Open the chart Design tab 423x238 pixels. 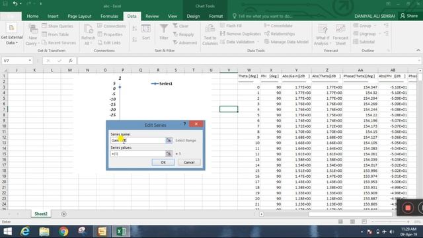click(x=193, y=16)
